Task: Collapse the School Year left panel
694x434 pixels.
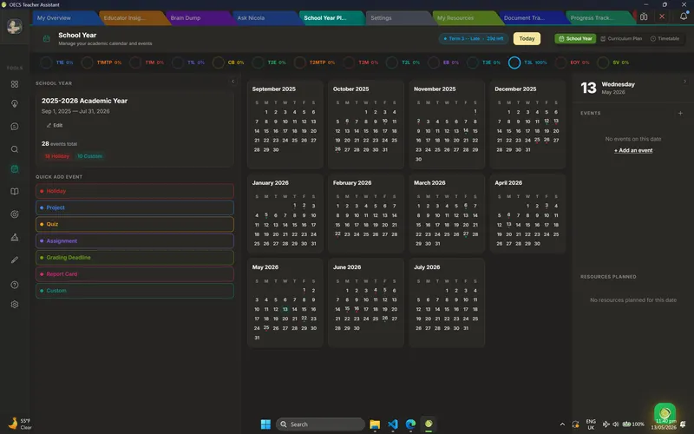Action: click(232, 82)
